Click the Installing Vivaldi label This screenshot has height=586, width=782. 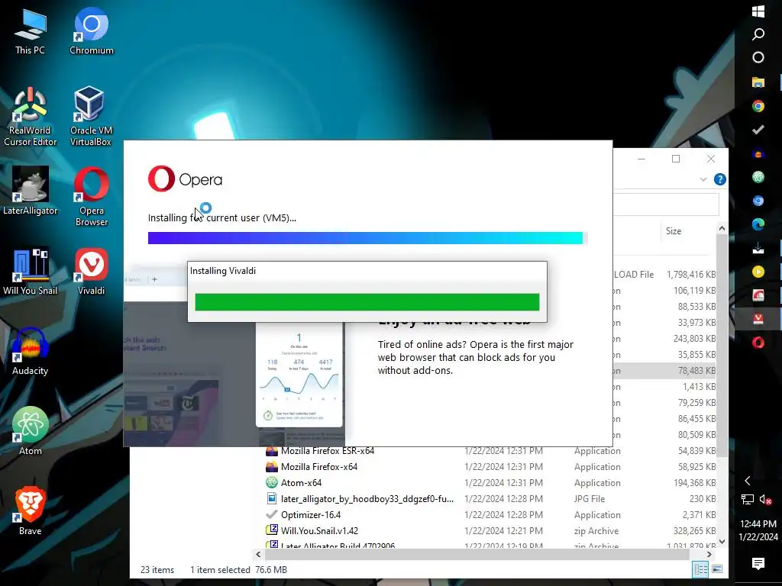coord(223,271)
